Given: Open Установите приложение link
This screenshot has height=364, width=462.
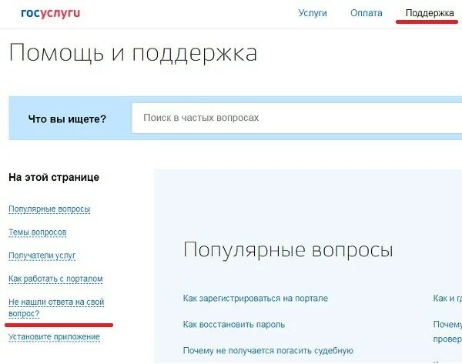Looking at the screenshot, I should 54,336.
